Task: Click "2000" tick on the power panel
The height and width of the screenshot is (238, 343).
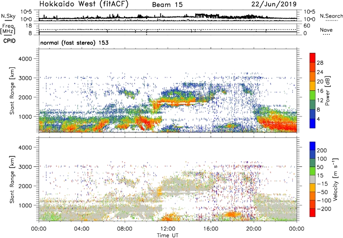Action: (x=25, y=97)
